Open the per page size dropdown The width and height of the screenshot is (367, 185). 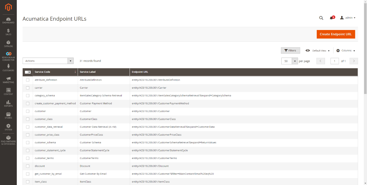[x=295, y=61]
